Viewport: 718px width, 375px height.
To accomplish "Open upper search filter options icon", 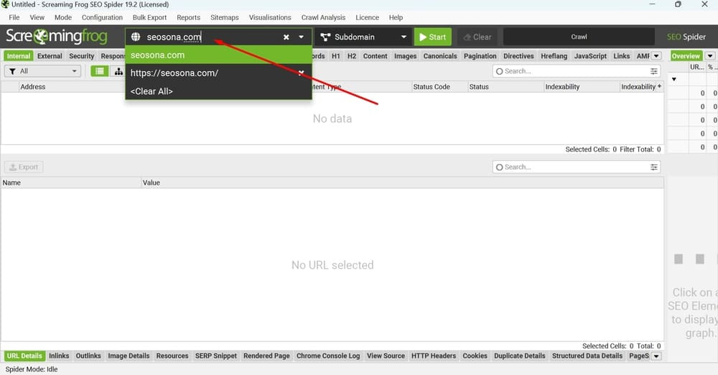I will [x=654, y=71].
